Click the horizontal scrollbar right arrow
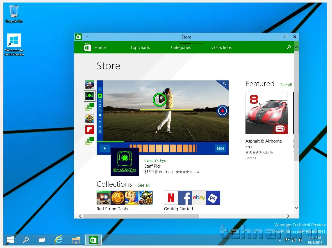This screenshot has width=332, height=248. coord(288,216)
